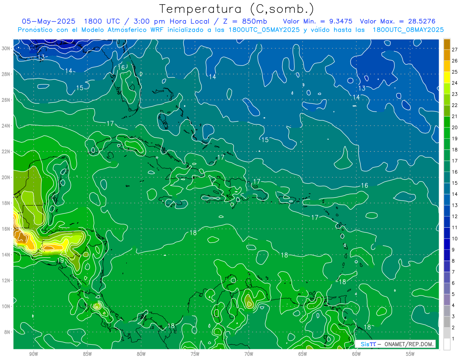Viewport: 465px width, 359px height.
Task: Click the 21 label on the colorbar
Action: (x=455, y=116)
